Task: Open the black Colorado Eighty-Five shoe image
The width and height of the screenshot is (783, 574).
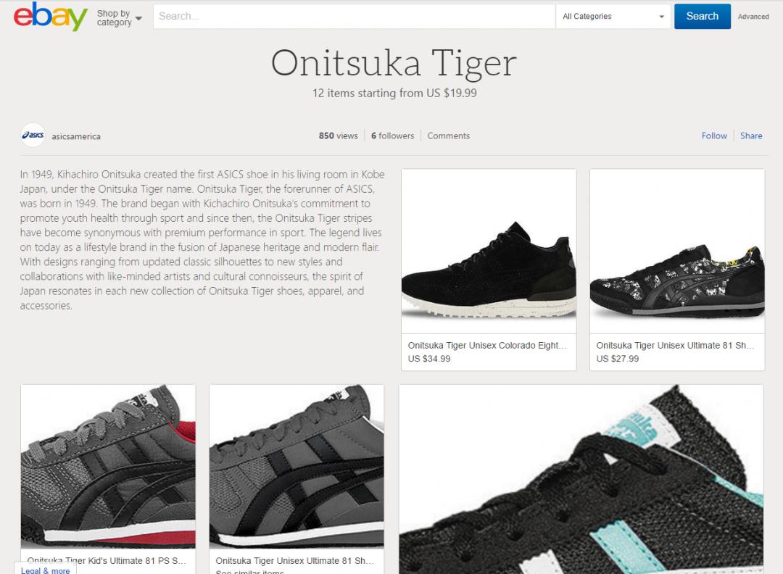Action: pos(489,251)
